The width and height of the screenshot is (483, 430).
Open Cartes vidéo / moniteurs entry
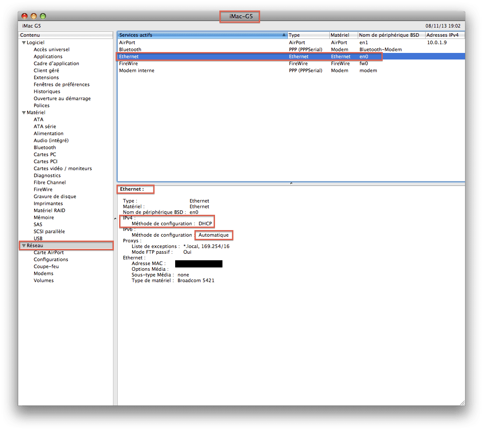(x=63, y=168)
